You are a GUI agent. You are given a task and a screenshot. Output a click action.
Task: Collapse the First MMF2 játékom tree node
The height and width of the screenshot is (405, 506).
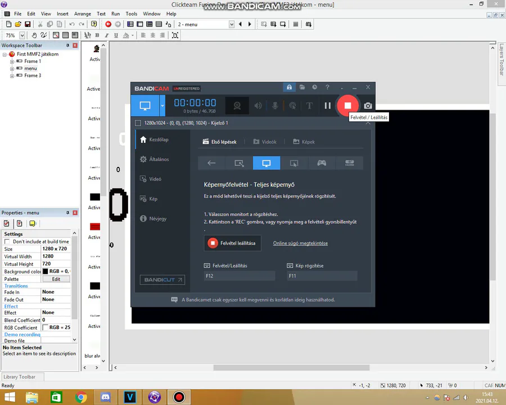coord(4,55)
